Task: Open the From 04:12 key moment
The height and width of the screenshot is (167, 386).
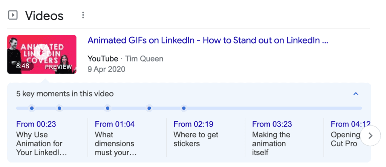Action: [349, 124]
